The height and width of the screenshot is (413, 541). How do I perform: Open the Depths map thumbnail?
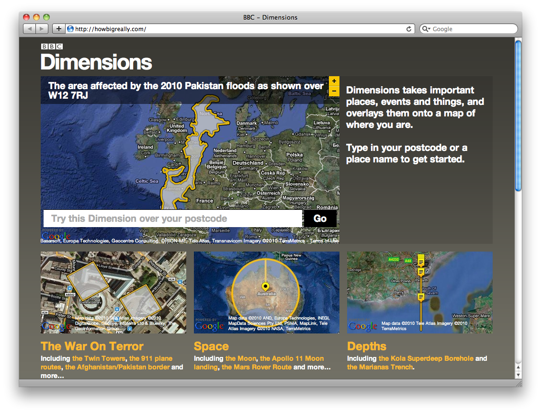(x=420, y=292)
